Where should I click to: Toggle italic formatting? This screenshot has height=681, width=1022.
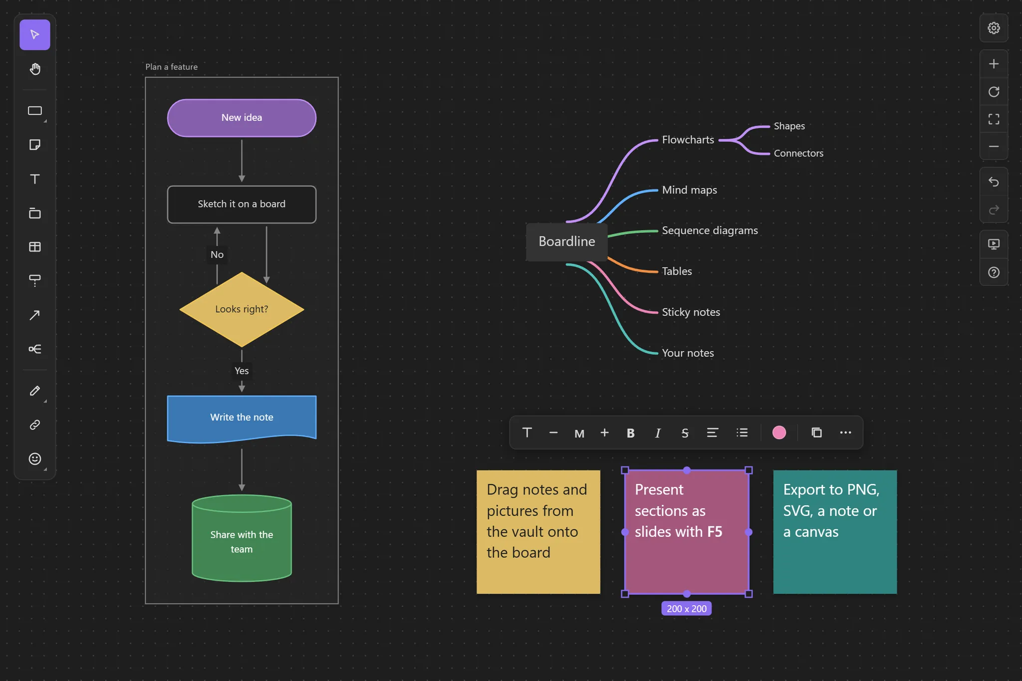pos(658,433)
